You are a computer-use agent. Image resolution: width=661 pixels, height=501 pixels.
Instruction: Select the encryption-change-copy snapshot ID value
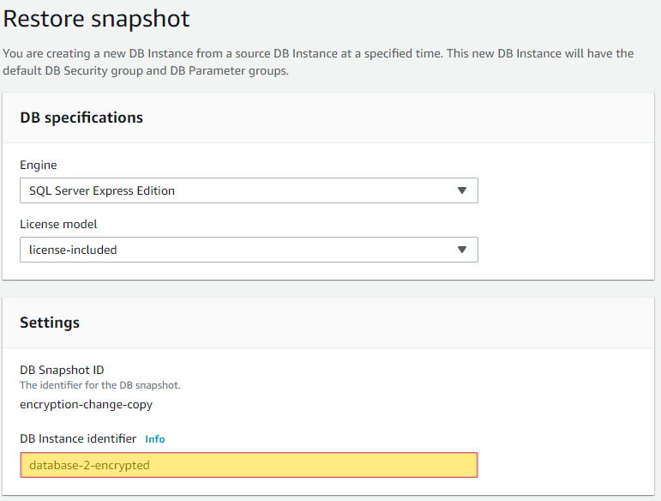(x=86, y=404)
